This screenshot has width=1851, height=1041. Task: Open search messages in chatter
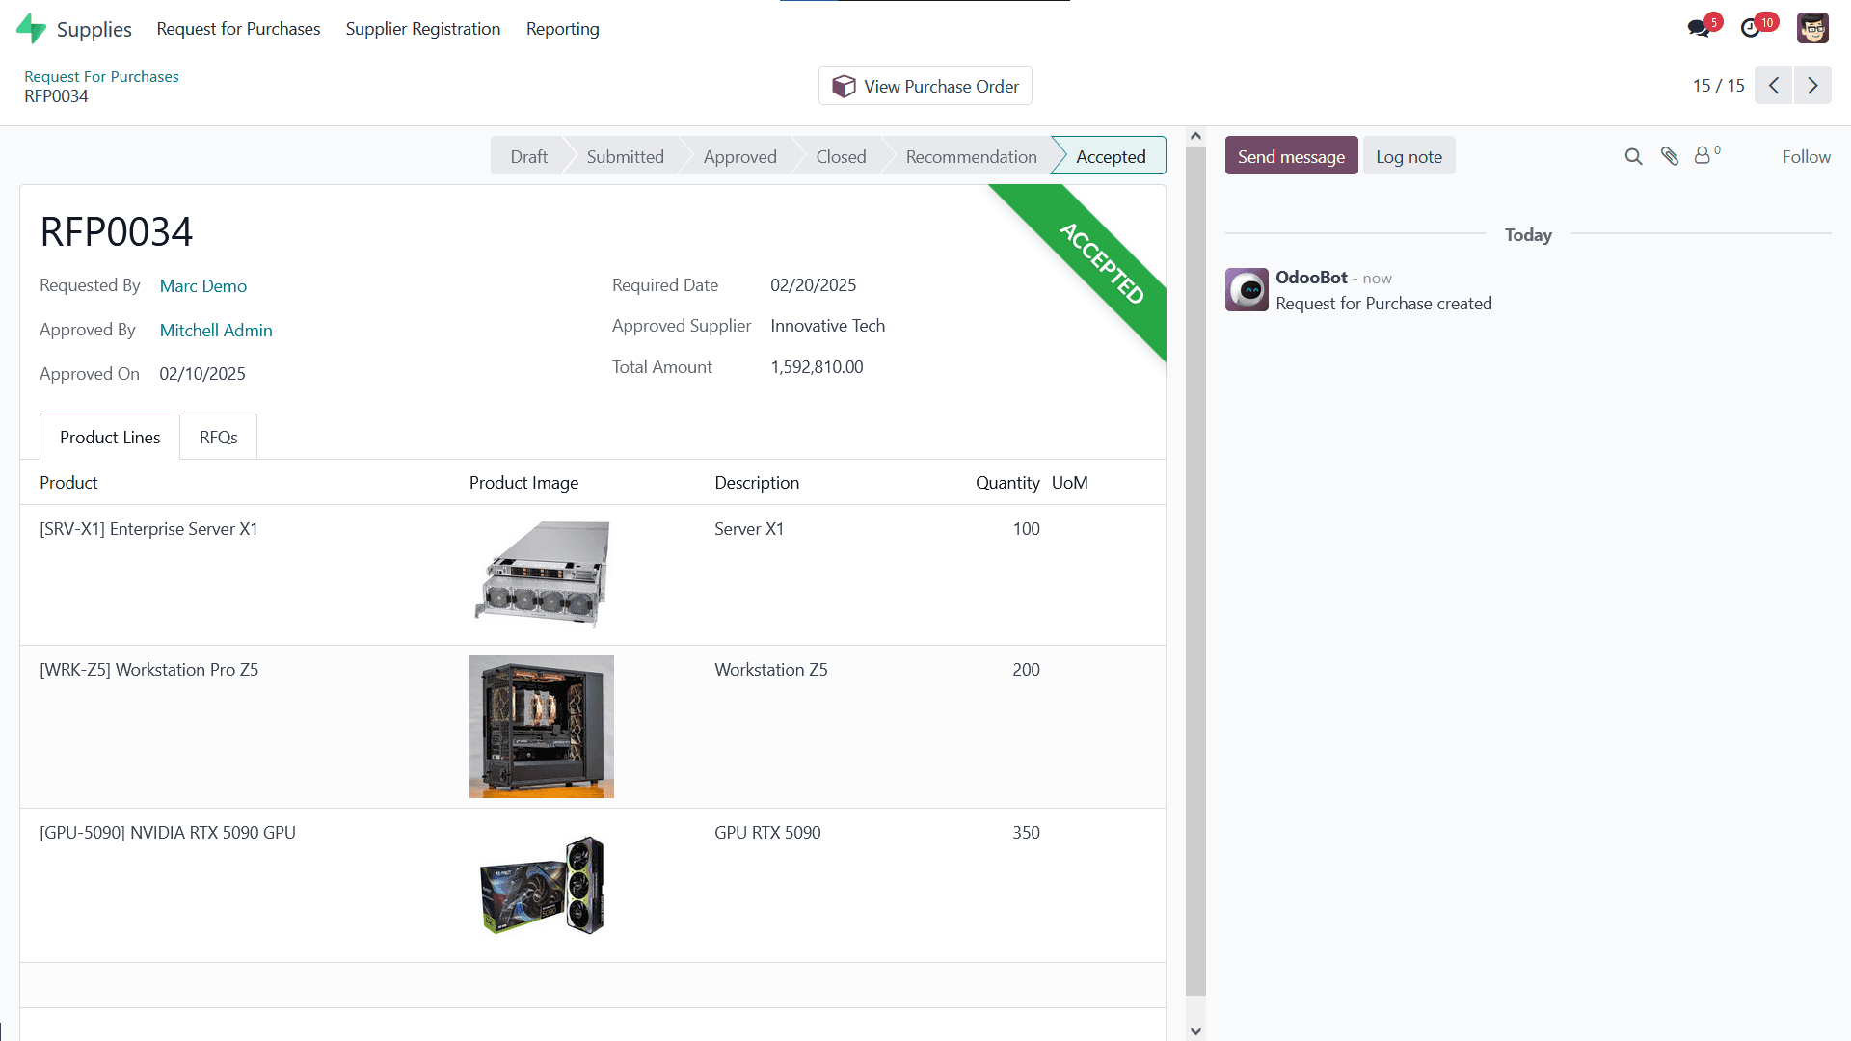pos(1633,155)
